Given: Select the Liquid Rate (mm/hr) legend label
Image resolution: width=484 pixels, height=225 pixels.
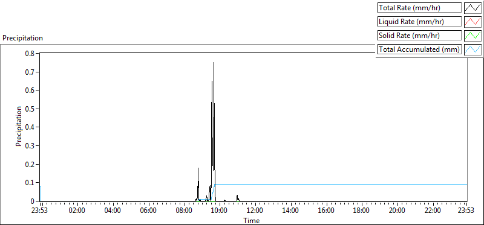Looking at the screenshot, I should [x=419, y=22].
